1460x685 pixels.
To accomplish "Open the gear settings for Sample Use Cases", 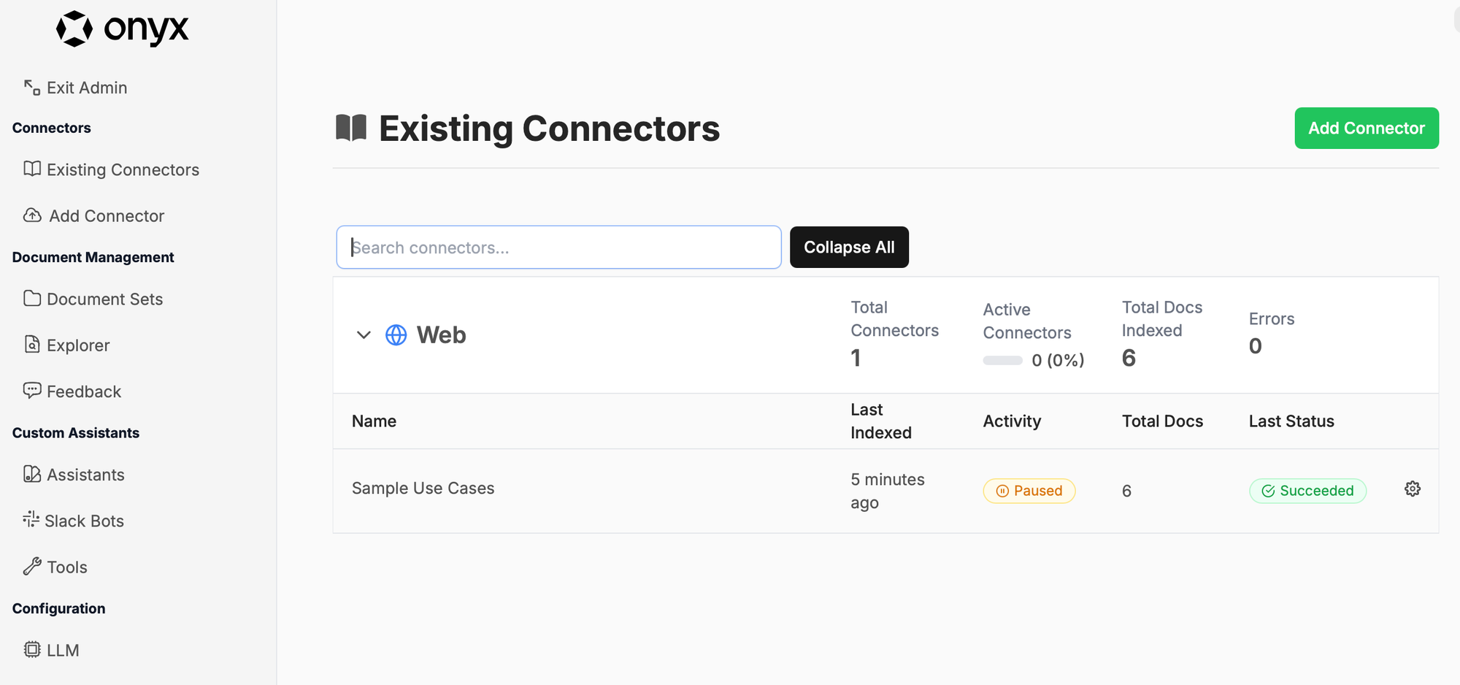I will (1413, 489).
